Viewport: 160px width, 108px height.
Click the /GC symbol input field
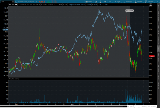tap(6, 2)
